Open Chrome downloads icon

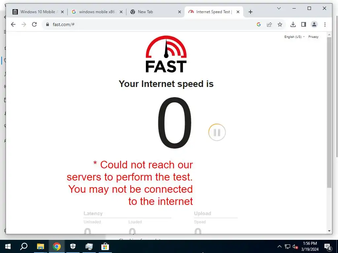[x=293, y=24]
